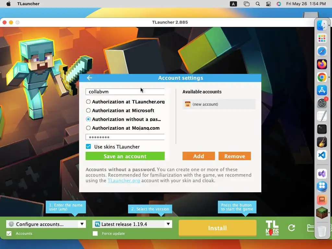Click the username field containing collabvm
332x249 pixels.
pyautogui.click(x=125, y=92)
